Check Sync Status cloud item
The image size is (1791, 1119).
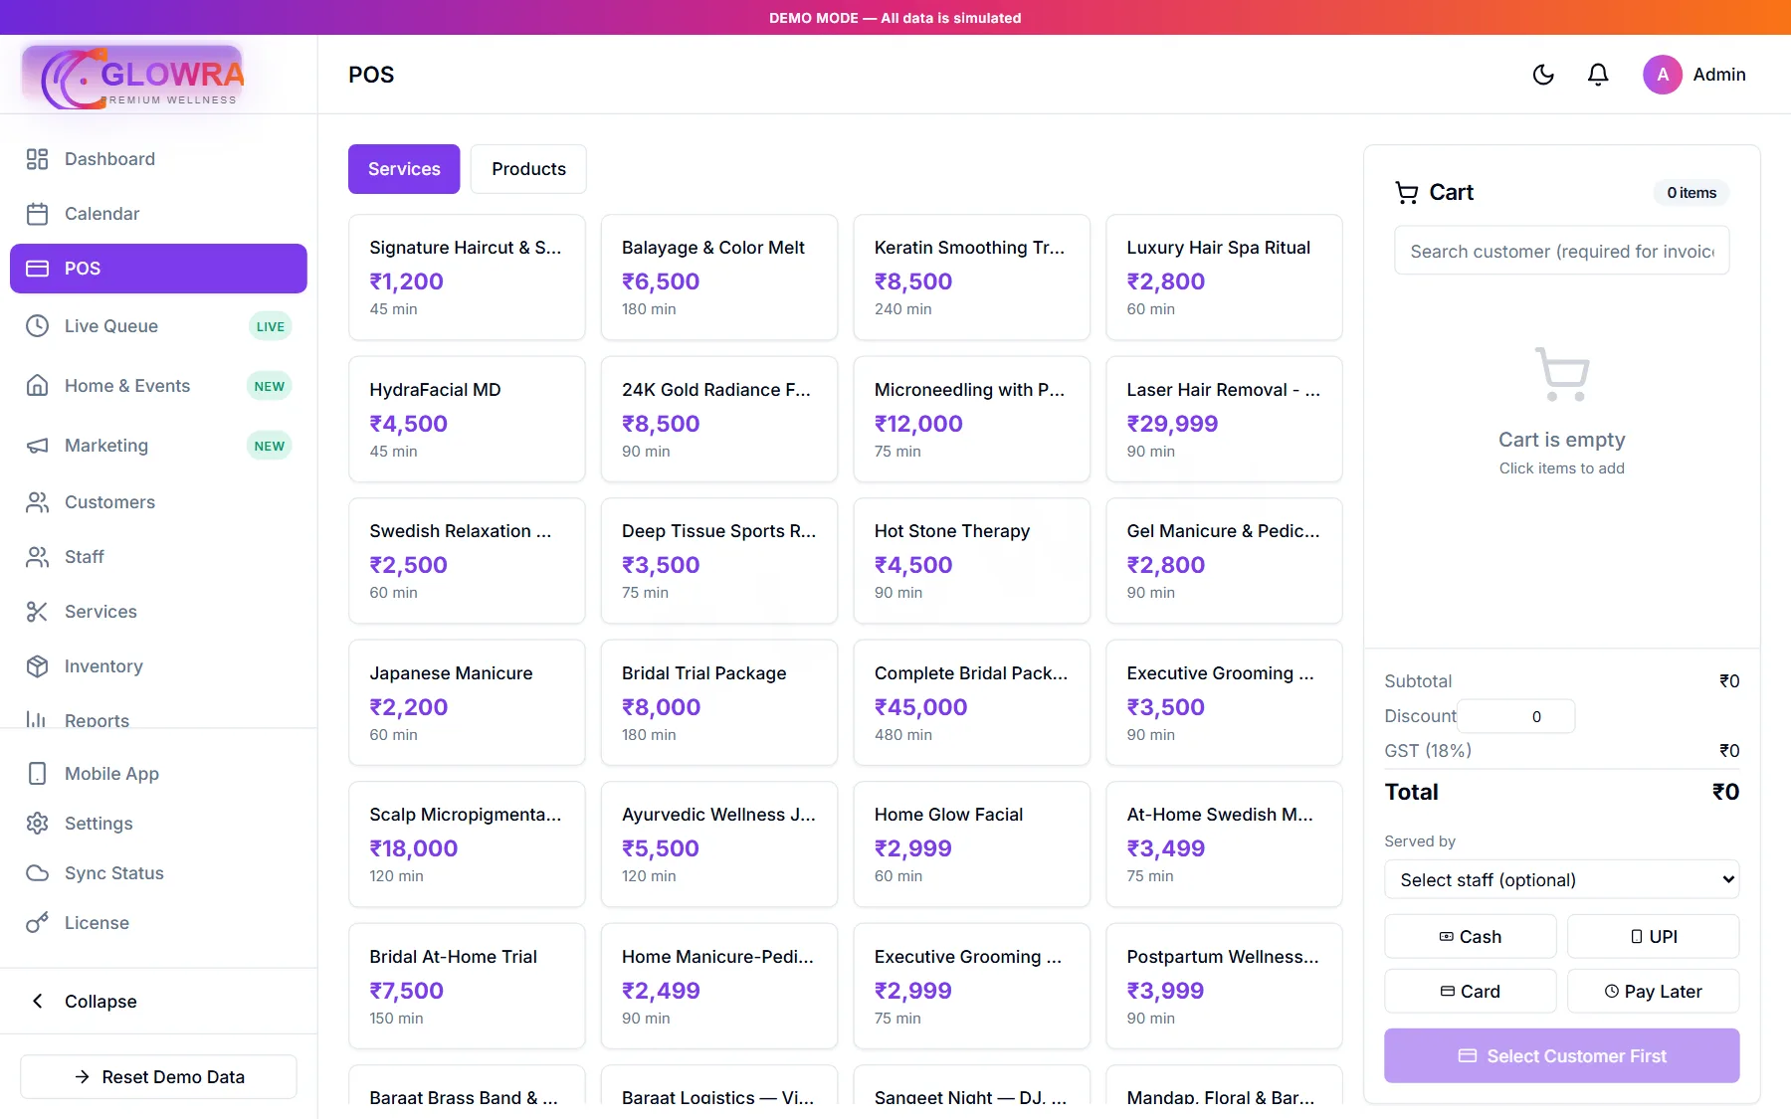tap(158, 873)
